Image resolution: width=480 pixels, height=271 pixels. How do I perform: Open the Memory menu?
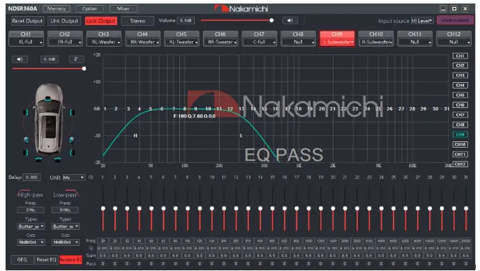(57, 8)
